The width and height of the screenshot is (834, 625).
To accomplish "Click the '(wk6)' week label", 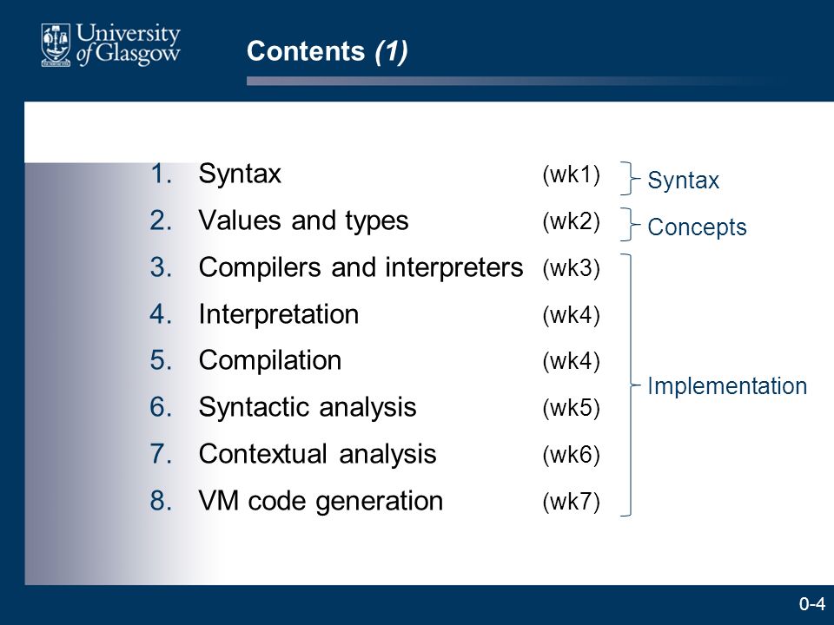I will tap(572, 455).
